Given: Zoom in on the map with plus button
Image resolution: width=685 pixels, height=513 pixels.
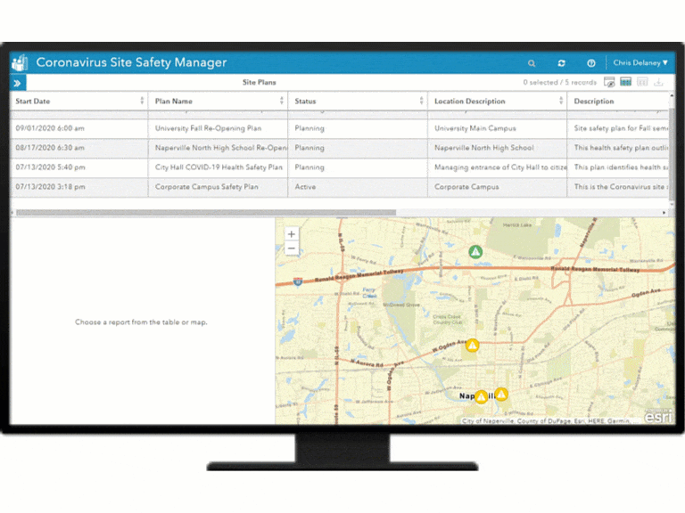Looking at the screenshot, I should coord(292,234).
